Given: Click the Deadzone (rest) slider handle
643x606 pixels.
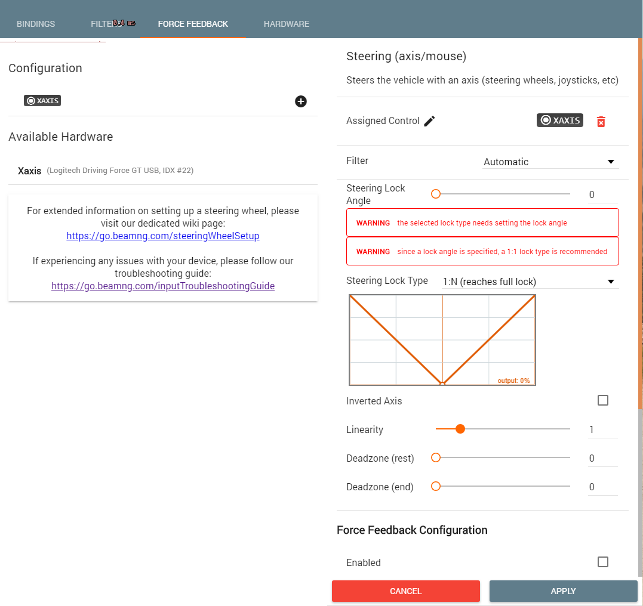Looking at the screenshot, I should coord(436,457).
